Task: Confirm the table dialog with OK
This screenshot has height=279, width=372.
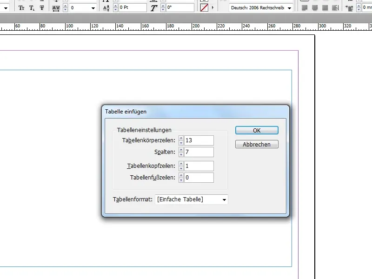Action: click(257, 130)
